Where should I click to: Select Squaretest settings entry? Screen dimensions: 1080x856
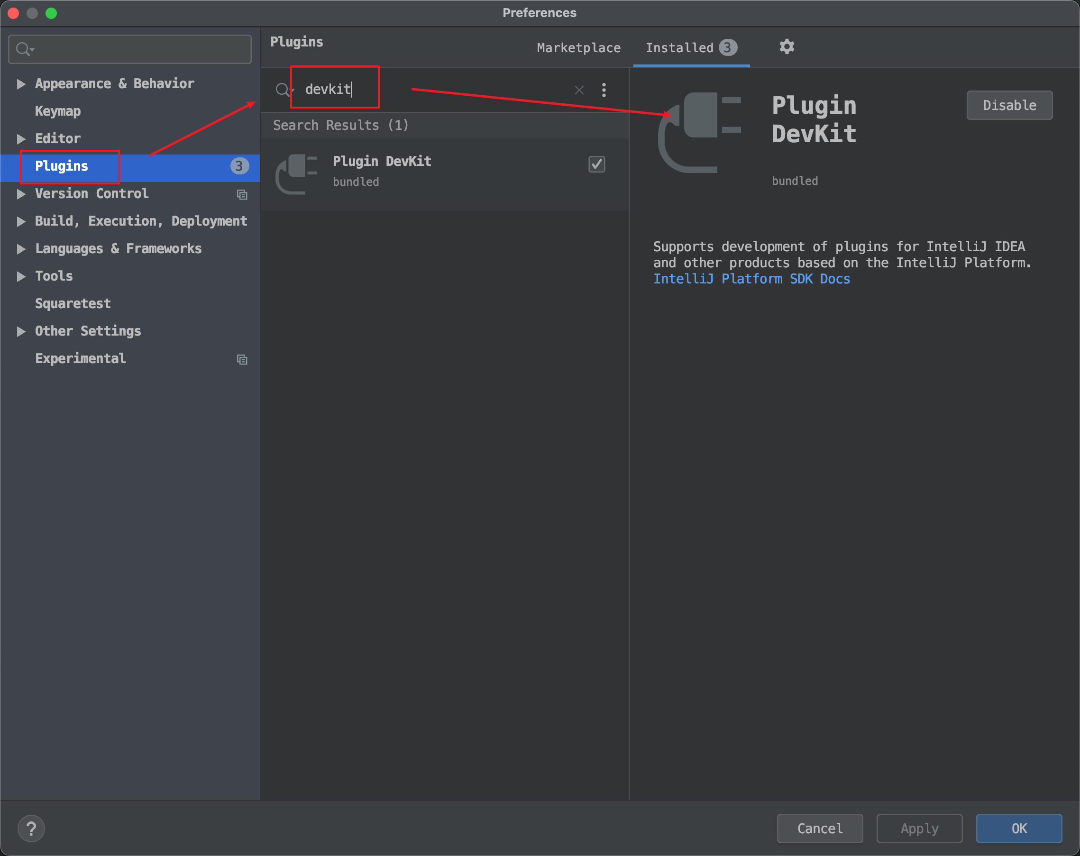pos(73,303)
